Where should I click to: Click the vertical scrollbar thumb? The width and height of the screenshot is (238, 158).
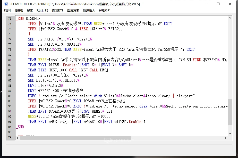[230, 112]
